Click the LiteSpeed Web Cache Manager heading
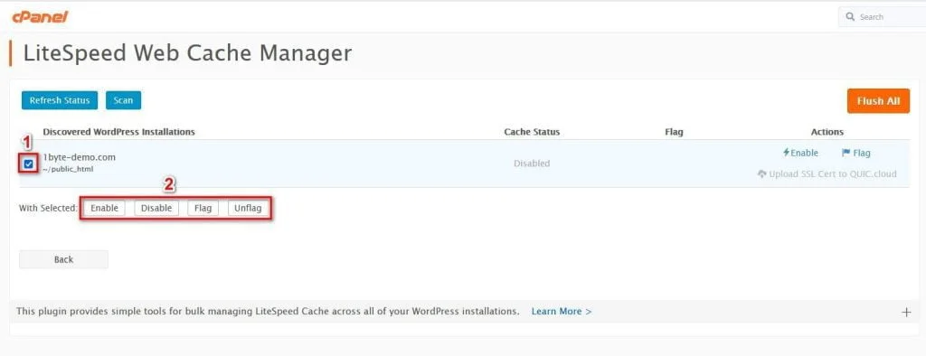Screen dimensions: 926x356 pos(187,53)
